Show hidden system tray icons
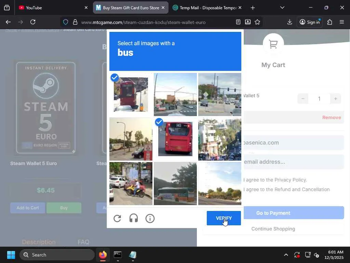Image resolution: width=350 pixels, height=263 pixels. (x=286, y=255)
